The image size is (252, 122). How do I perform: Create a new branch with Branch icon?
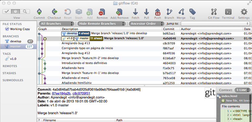point(169,12)
